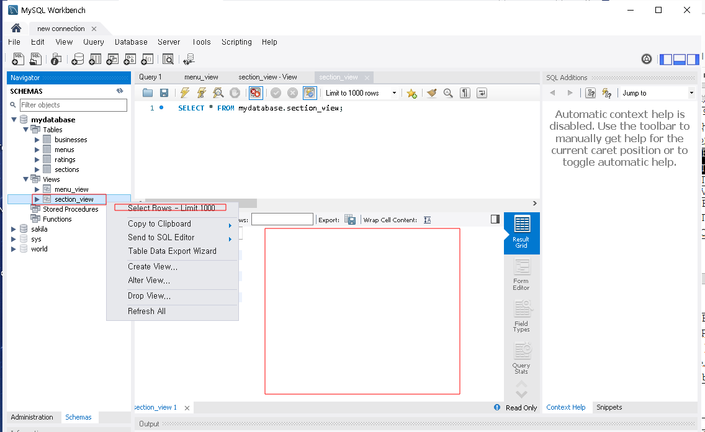Search table data toolbar icon
Screen dimensions: 705x432
168,59
